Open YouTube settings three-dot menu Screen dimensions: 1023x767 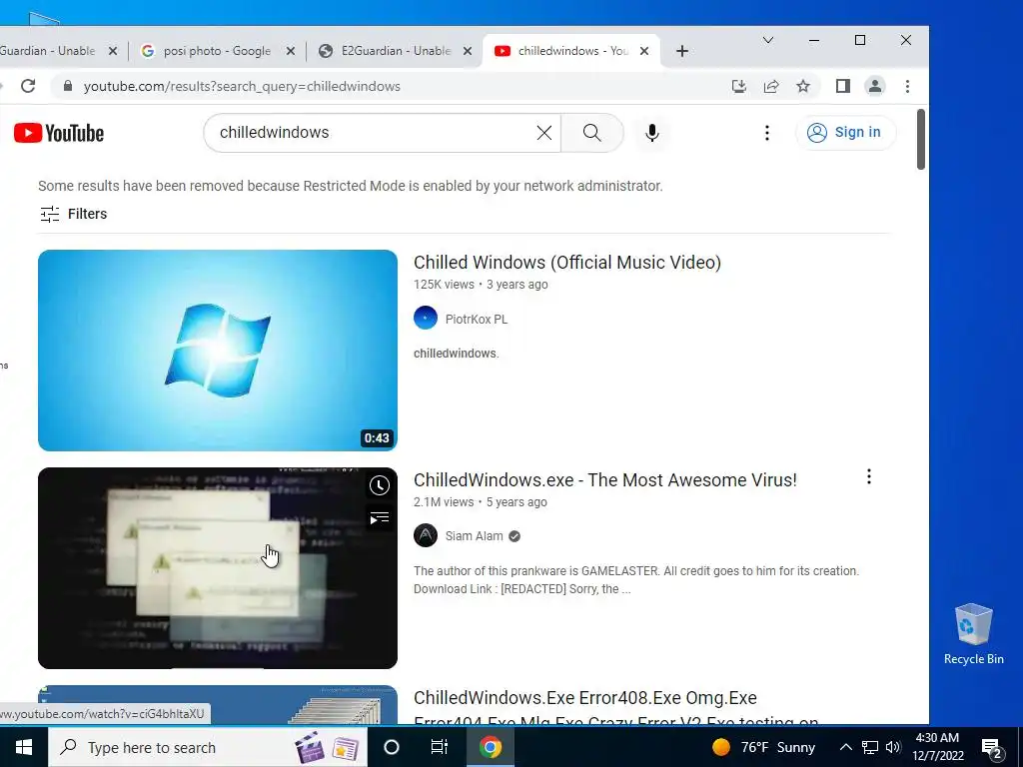tap(767, 133)
